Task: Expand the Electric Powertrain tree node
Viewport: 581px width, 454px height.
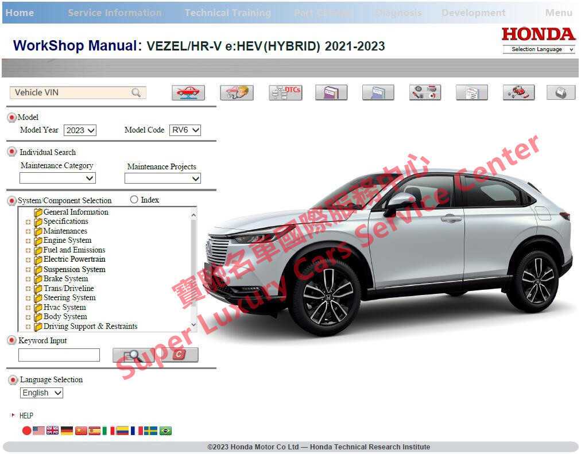Action: 28,260
